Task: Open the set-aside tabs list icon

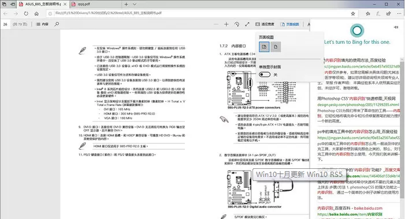Action: point(4,4)
